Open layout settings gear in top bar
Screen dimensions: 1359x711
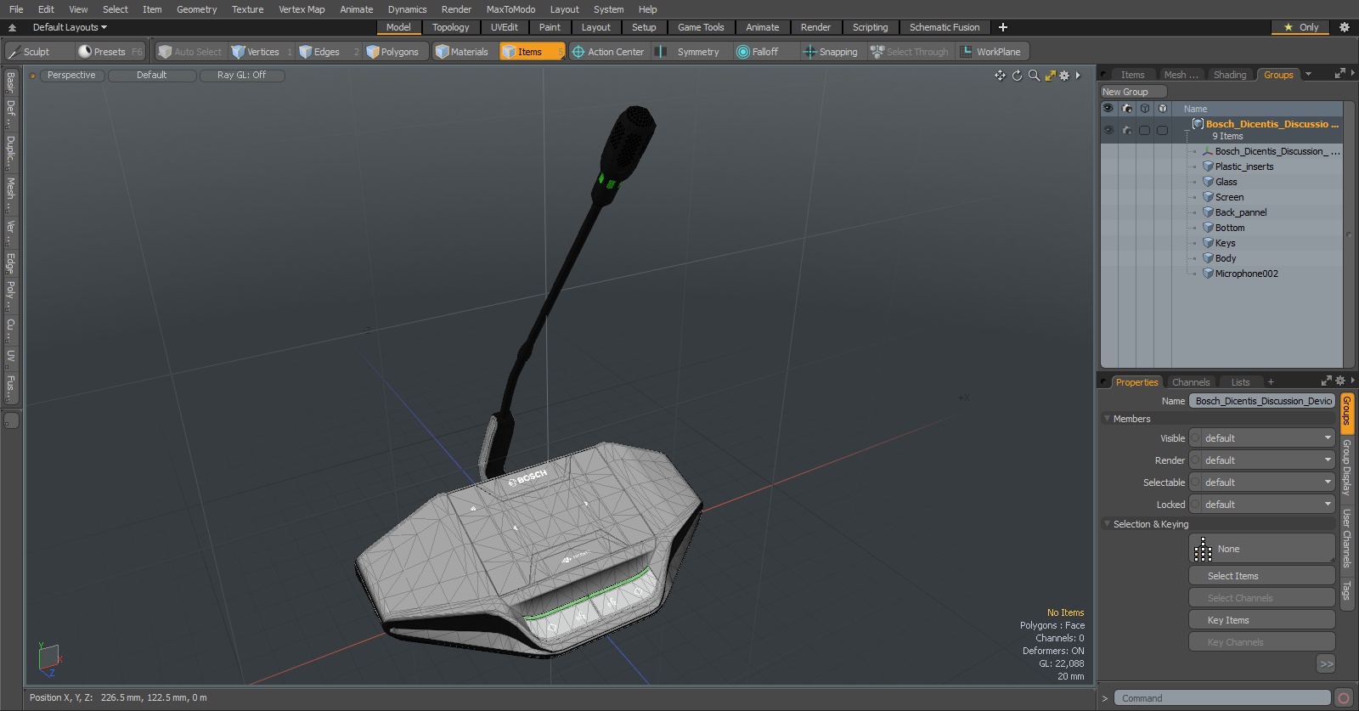(1344, 27)
